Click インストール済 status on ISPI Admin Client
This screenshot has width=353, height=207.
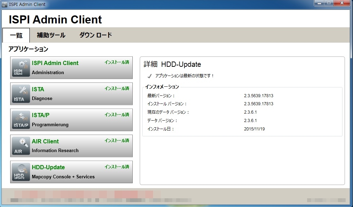117,62
